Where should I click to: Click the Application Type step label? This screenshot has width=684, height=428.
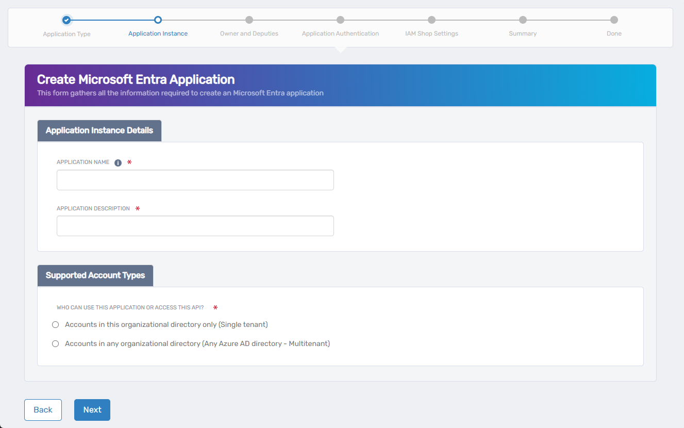[66, 33]
